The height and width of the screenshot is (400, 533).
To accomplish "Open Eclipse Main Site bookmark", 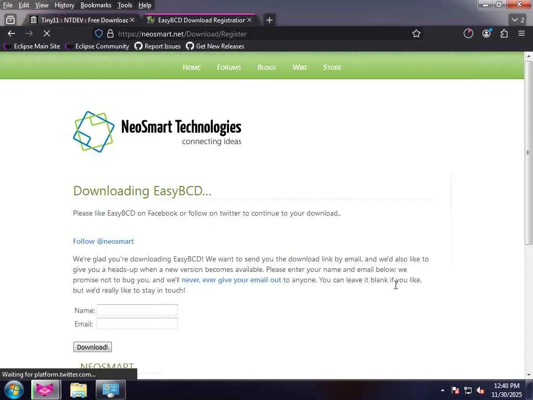I will coord(32,46).
